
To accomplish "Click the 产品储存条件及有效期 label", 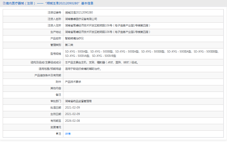I will [48, 75].
